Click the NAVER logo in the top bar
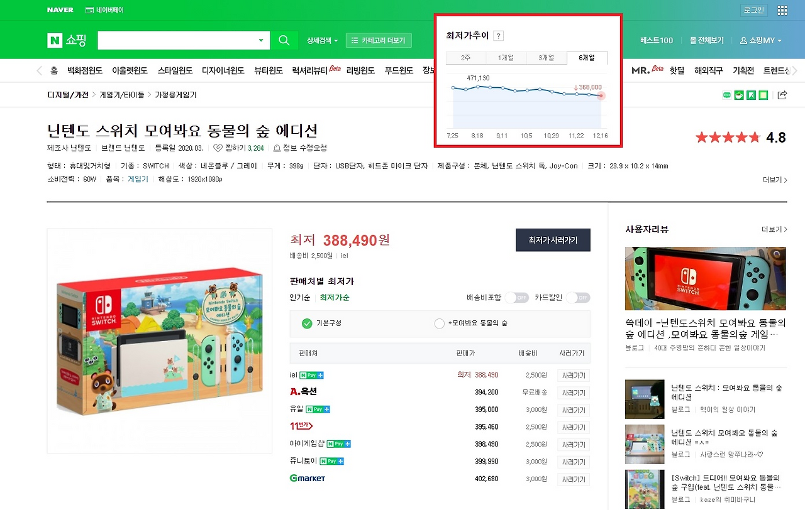The image size is (805, 510). point(60,10)
